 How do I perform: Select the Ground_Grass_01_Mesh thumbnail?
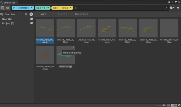pos(148,28)
